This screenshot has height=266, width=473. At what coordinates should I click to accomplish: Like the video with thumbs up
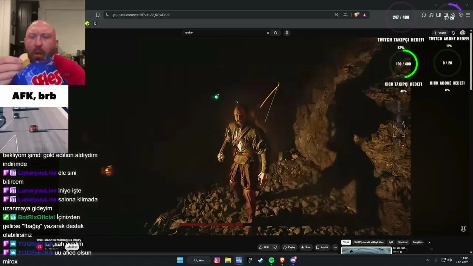[264, 247]
